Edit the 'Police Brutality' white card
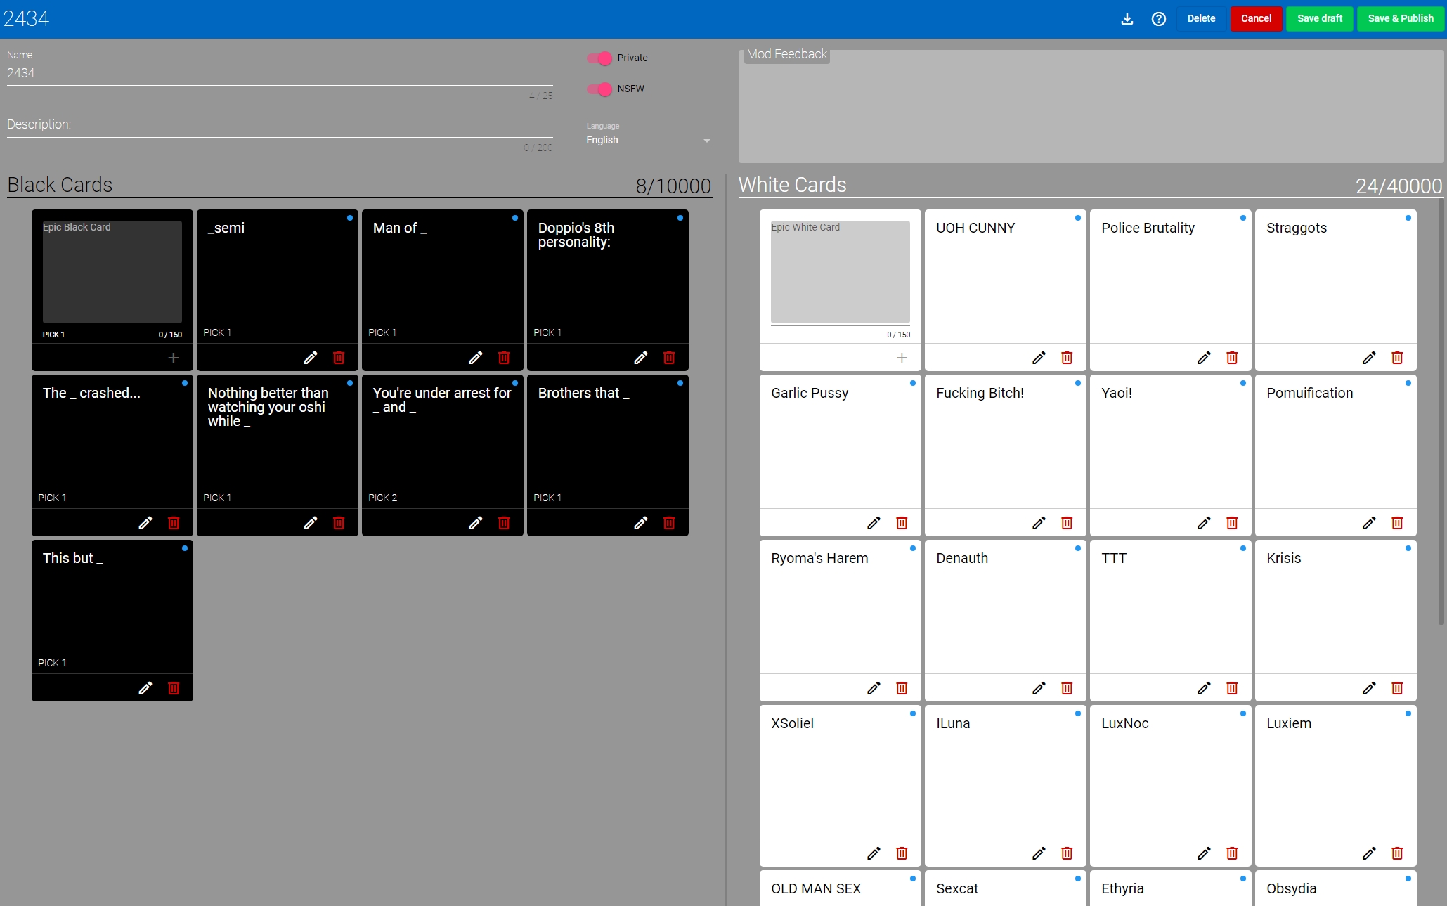Screen dimensions: 1447x906 pyautogui.click(x=1204, y=358)
